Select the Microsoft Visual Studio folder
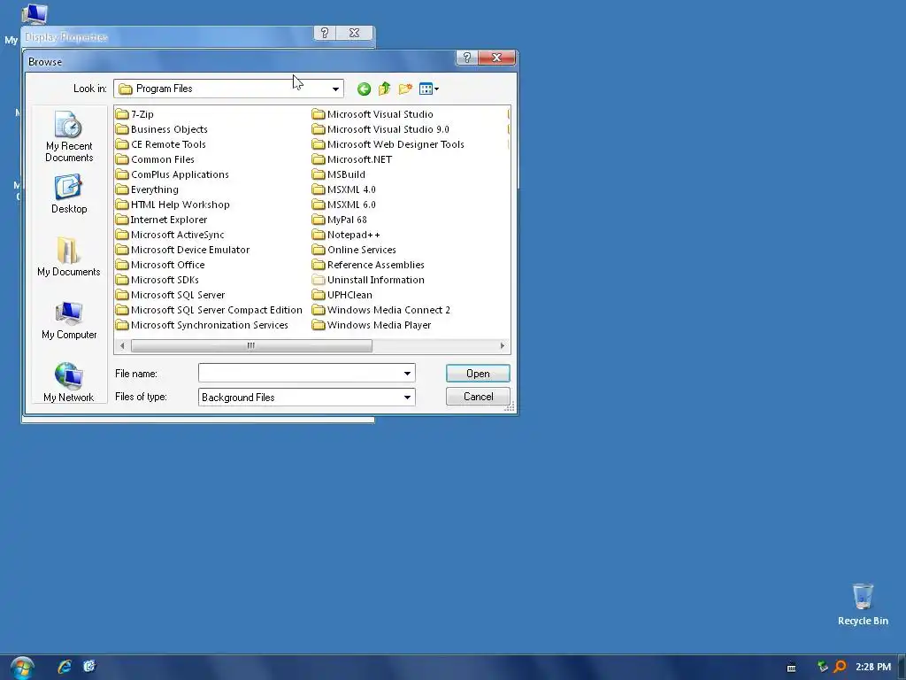The image size is (906, 680). [372, 114]
